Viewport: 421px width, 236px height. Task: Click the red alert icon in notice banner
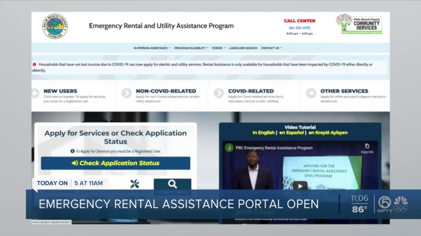point(34,65)
